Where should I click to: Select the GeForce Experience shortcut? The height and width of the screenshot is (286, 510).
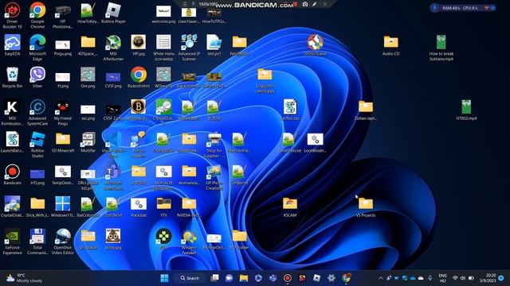tap(13, 242)
